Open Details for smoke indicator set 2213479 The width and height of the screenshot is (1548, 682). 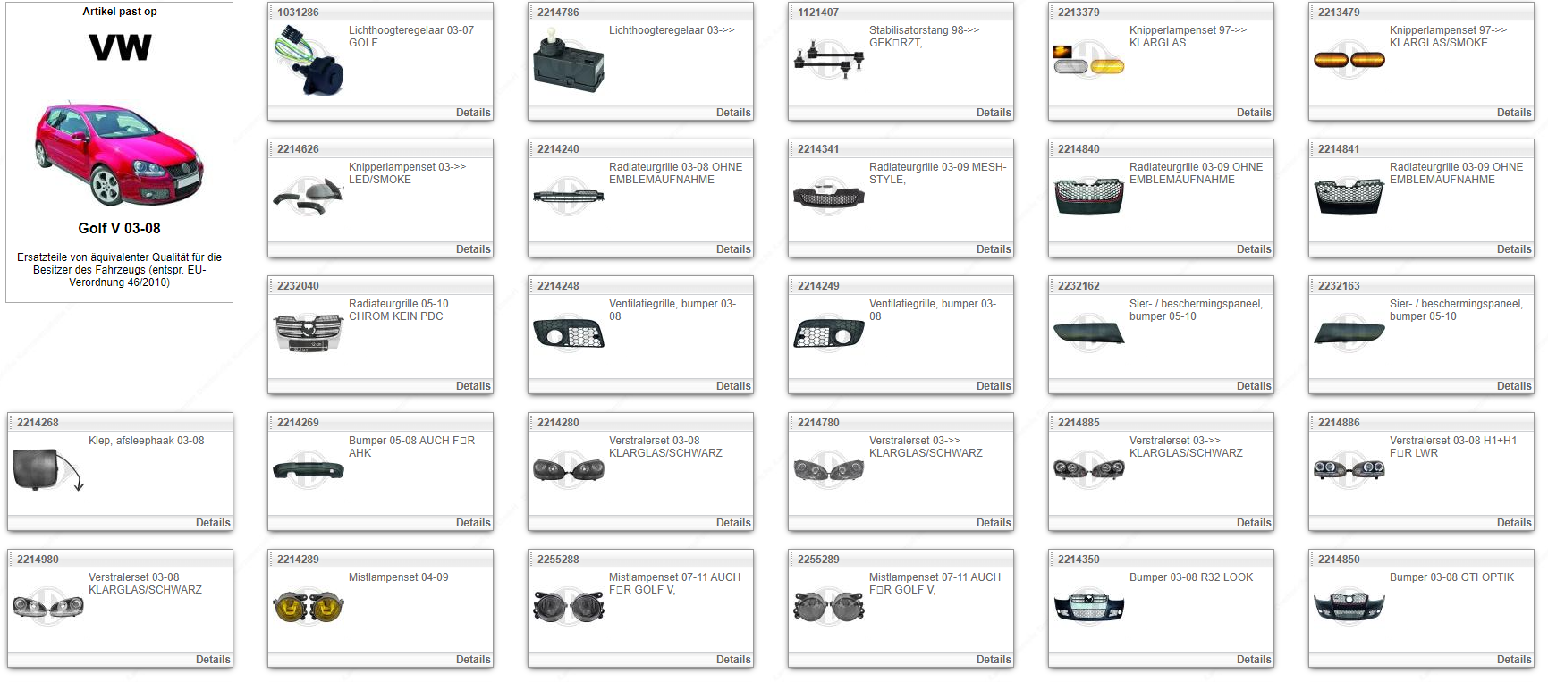tap(1513, 113)
